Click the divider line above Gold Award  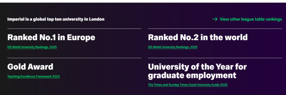click(74, 58)
